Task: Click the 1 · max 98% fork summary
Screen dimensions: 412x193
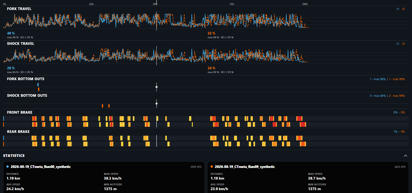Action: pos(378,79)
